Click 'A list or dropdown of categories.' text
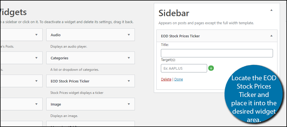This screenshot has height=127, width=287. (75, 70)
